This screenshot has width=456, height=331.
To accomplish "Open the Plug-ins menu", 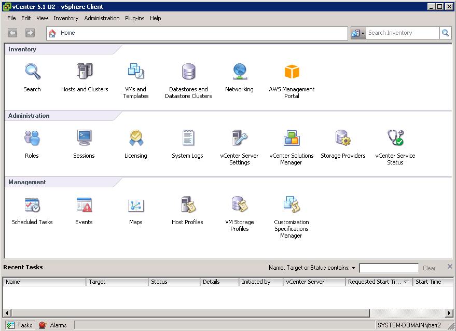I will point(134,18).
